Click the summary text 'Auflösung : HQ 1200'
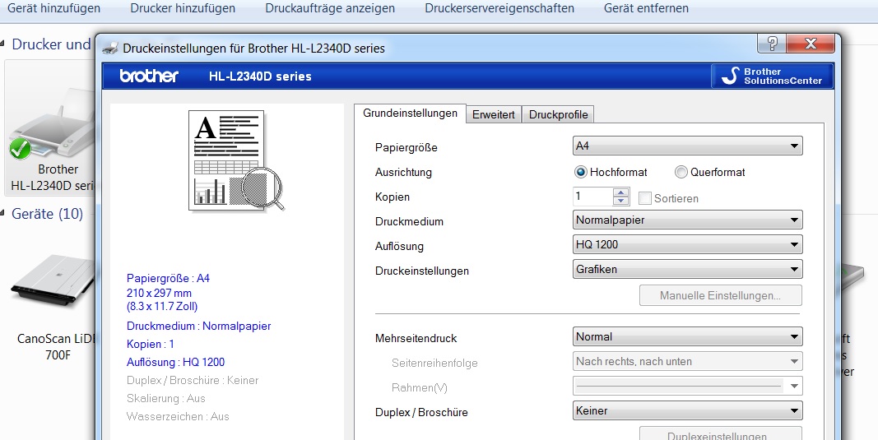 [176, 362]
